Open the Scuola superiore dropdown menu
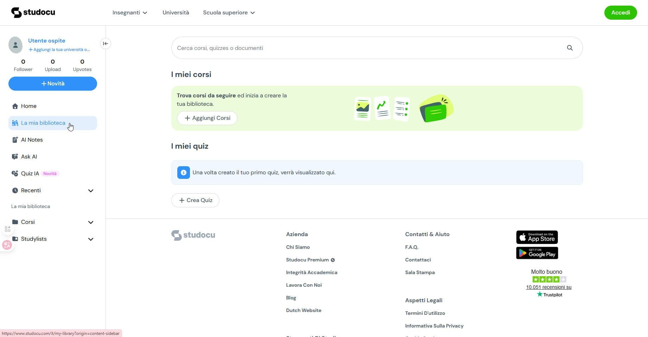Image resolution: width=648 pixels, height=337 pixels. 229,13
